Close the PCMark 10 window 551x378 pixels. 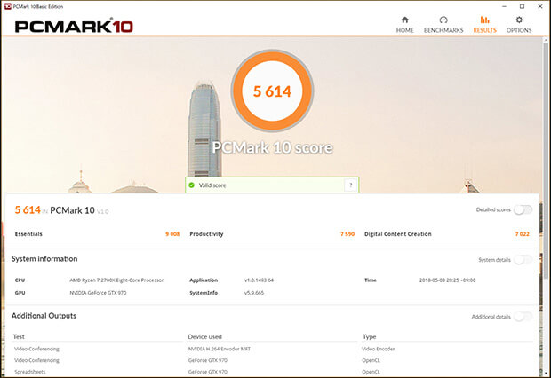(x=540, y=6)
